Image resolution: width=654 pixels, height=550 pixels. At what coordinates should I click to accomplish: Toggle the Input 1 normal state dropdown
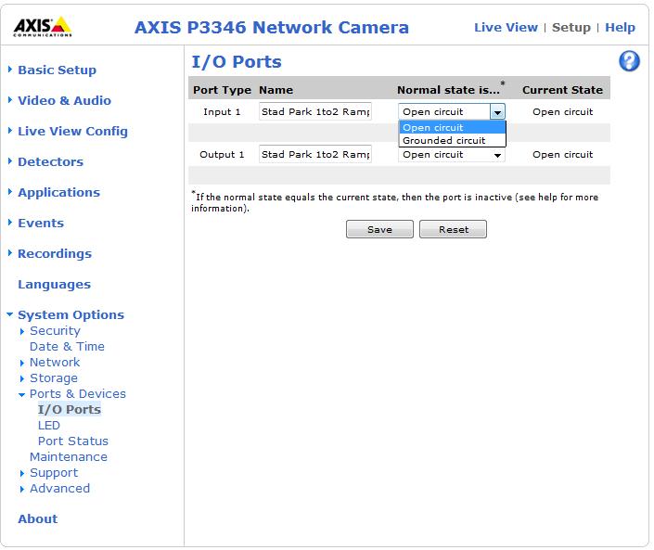point(452,111)
